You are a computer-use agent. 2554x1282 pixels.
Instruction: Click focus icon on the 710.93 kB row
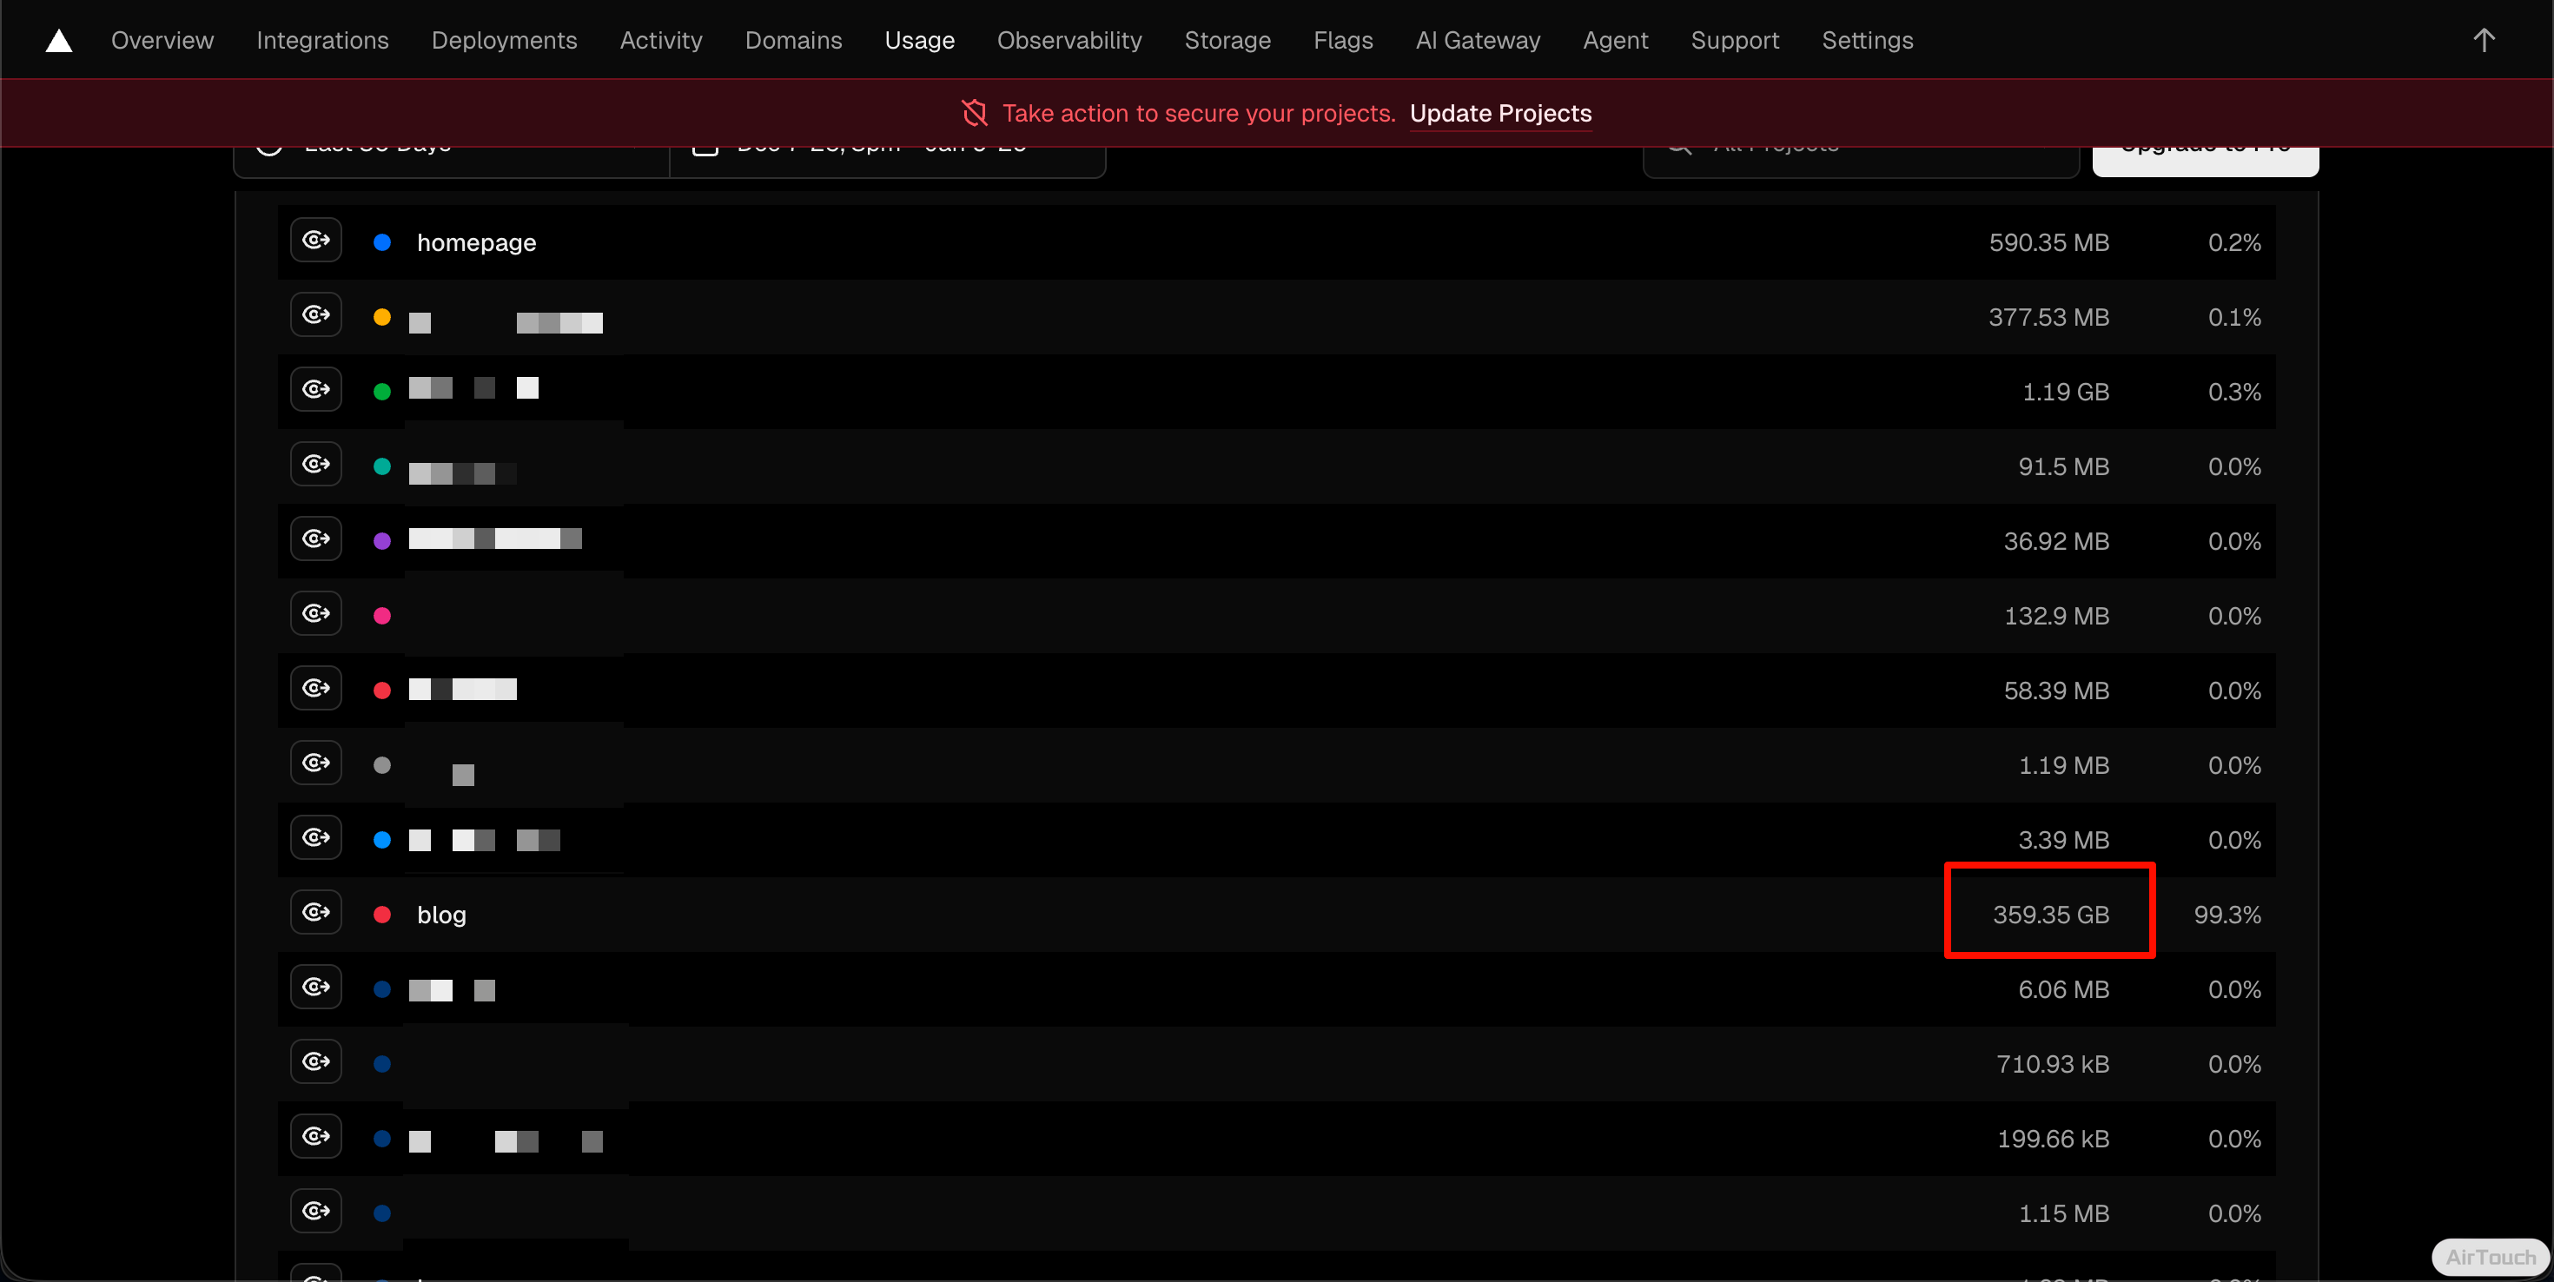pos(315,1062)
